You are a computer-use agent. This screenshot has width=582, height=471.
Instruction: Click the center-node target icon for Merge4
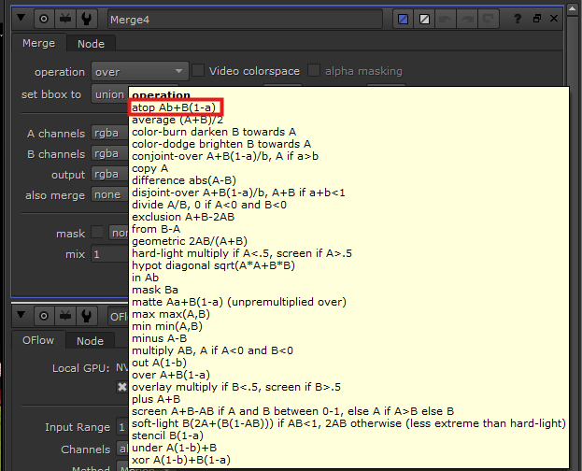tap(43, 18)
